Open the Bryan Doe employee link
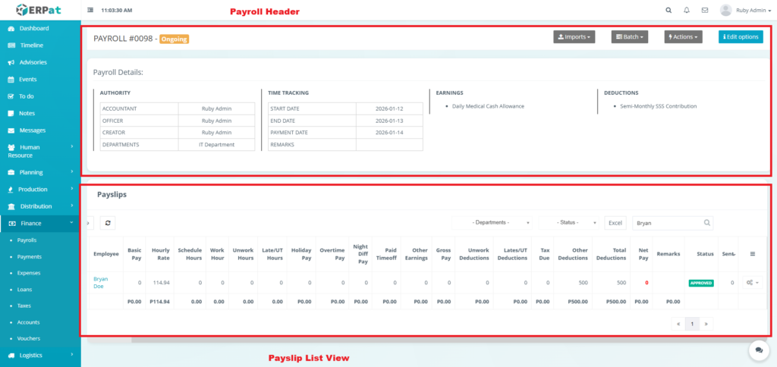This screenshot has width=777, height=367. pyautogui.click(x=100, y=283)
